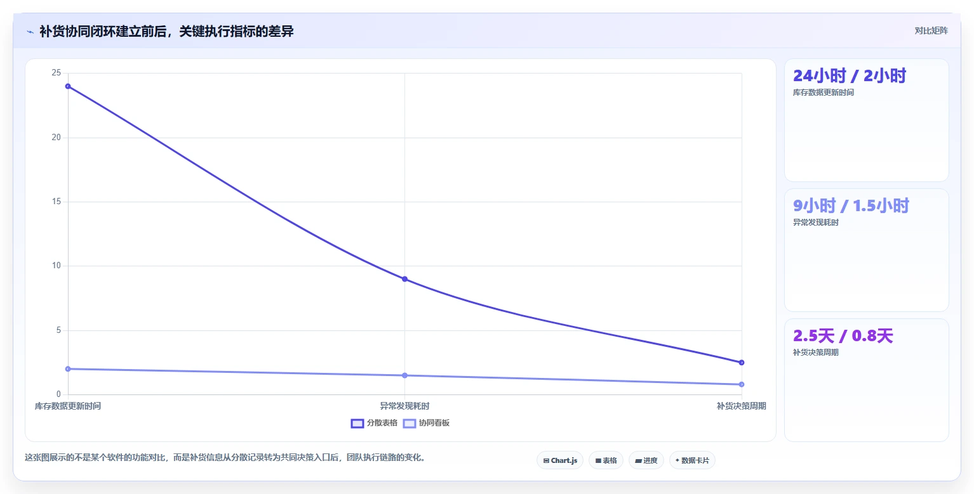Click the 分散表格 data point at 9
The height and width of the screenshot is (494, 974).
tap(404, 279)
